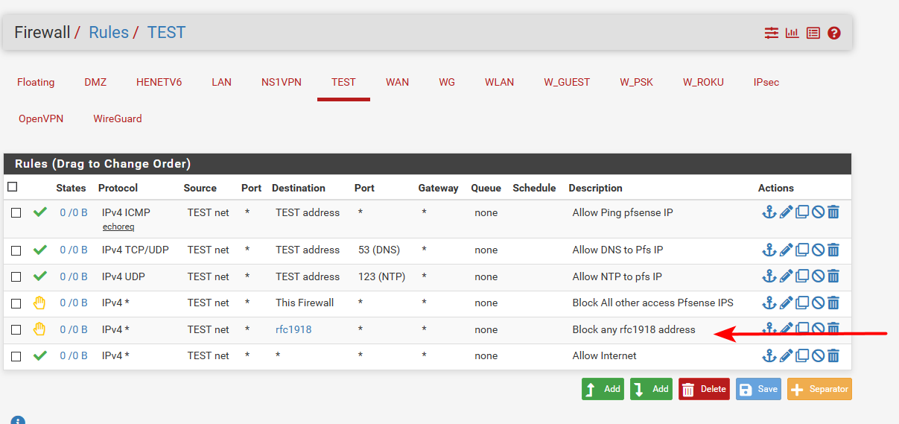Switch to the W_GUEST tab
Viewport: 899px width, 424px height.
click(x=567, y=82)
